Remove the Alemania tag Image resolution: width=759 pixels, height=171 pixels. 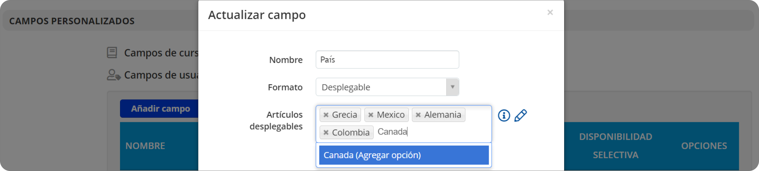(x=418, y=115)
